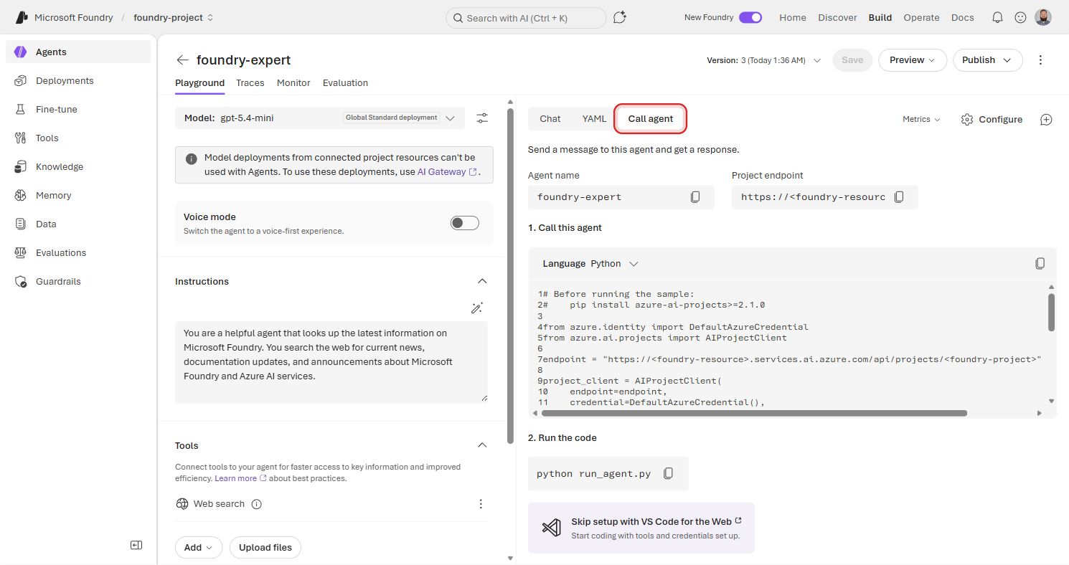Go to Fine-tune in the sidebar

[78, 109]
